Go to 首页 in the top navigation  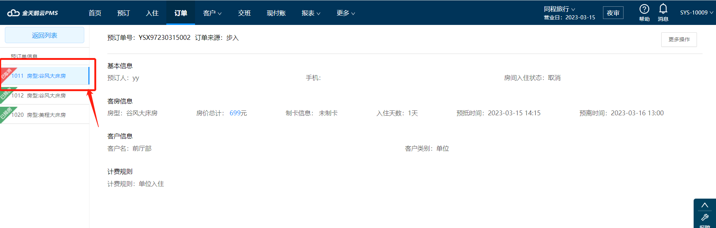(x=95, y=13)
